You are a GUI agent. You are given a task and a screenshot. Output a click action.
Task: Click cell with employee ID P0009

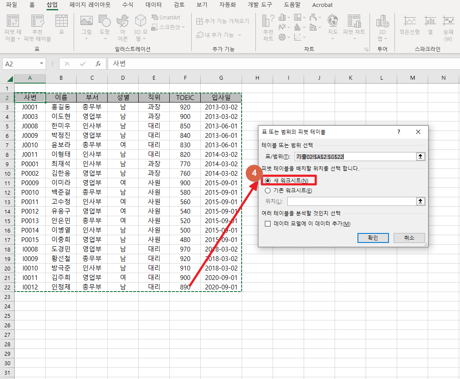coord(30,183)
